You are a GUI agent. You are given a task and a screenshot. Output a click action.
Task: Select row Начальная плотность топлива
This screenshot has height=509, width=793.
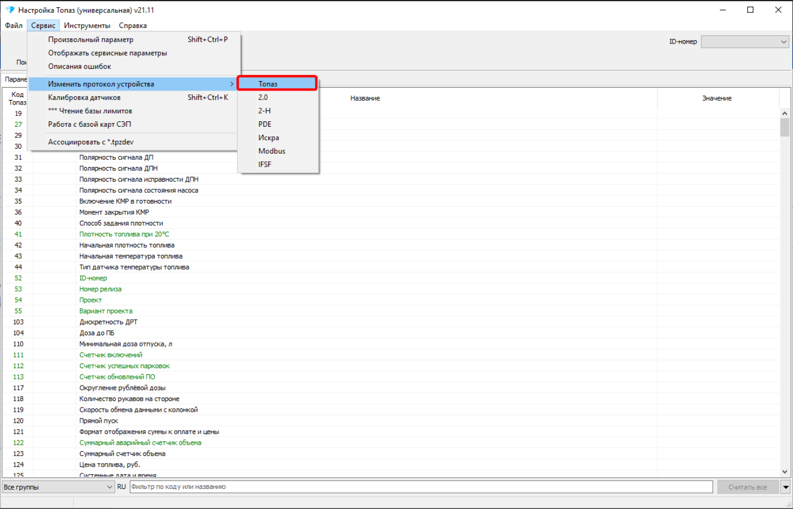tap(391, 245)
